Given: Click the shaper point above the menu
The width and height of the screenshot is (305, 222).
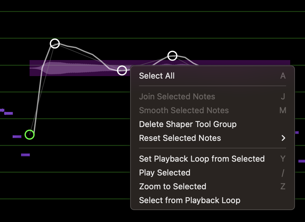Looking at the screenshot, I should (x=172, y=56).
